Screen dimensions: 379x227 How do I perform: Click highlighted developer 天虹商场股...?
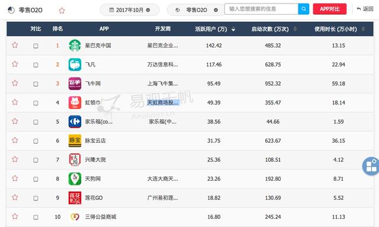pyautogui.click(x=163, y=103)
